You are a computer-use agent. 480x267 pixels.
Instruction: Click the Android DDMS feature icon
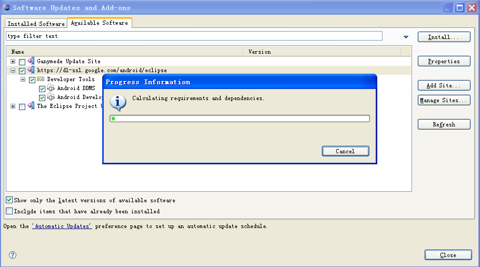(x=51, y=88)
